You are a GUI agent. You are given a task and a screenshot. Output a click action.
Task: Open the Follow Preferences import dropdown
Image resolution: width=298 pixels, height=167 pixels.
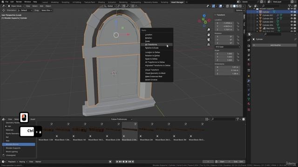tap(121, 119)
